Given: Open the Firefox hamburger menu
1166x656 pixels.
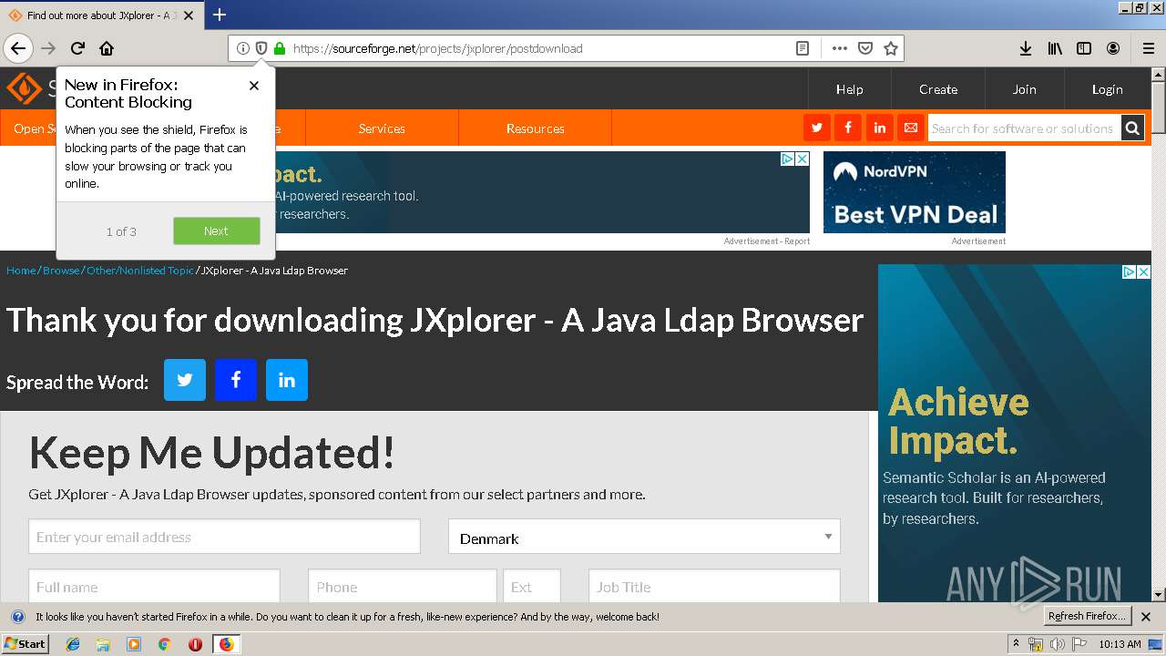Looking at the screenshot, I should coord(1149,48).
